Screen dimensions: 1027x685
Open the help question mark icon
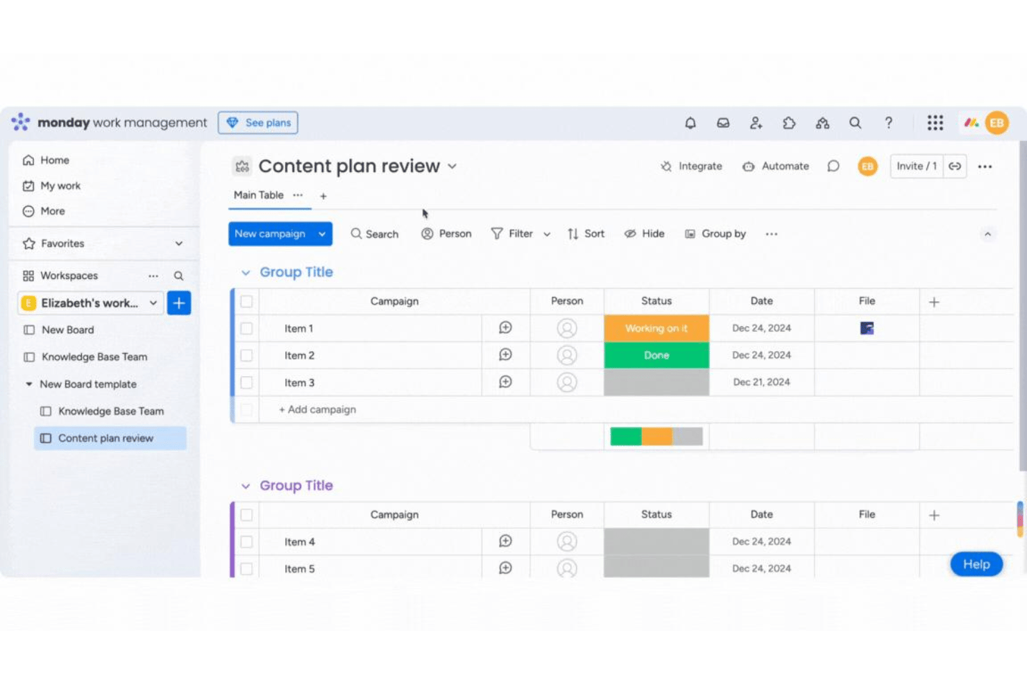[x=888, y=123]
